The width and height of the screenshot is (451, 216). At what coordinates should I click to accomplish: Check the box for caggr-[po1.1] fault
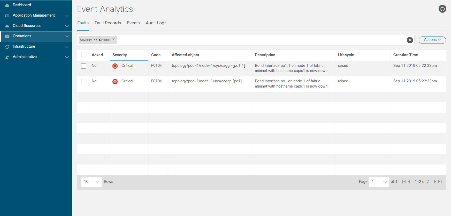(x=84, y=66)
